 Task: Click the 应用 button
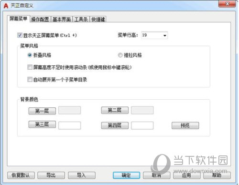186,175
